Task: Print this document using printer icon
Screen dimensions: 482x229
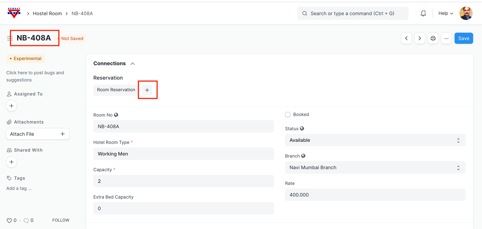Action: [x=433, y=38]
